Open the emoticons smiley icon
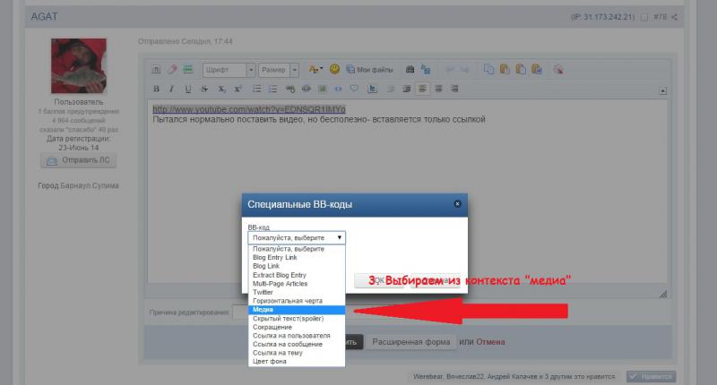Image resolution: width=717 pixels, height=385 pixels. point(334,69)
